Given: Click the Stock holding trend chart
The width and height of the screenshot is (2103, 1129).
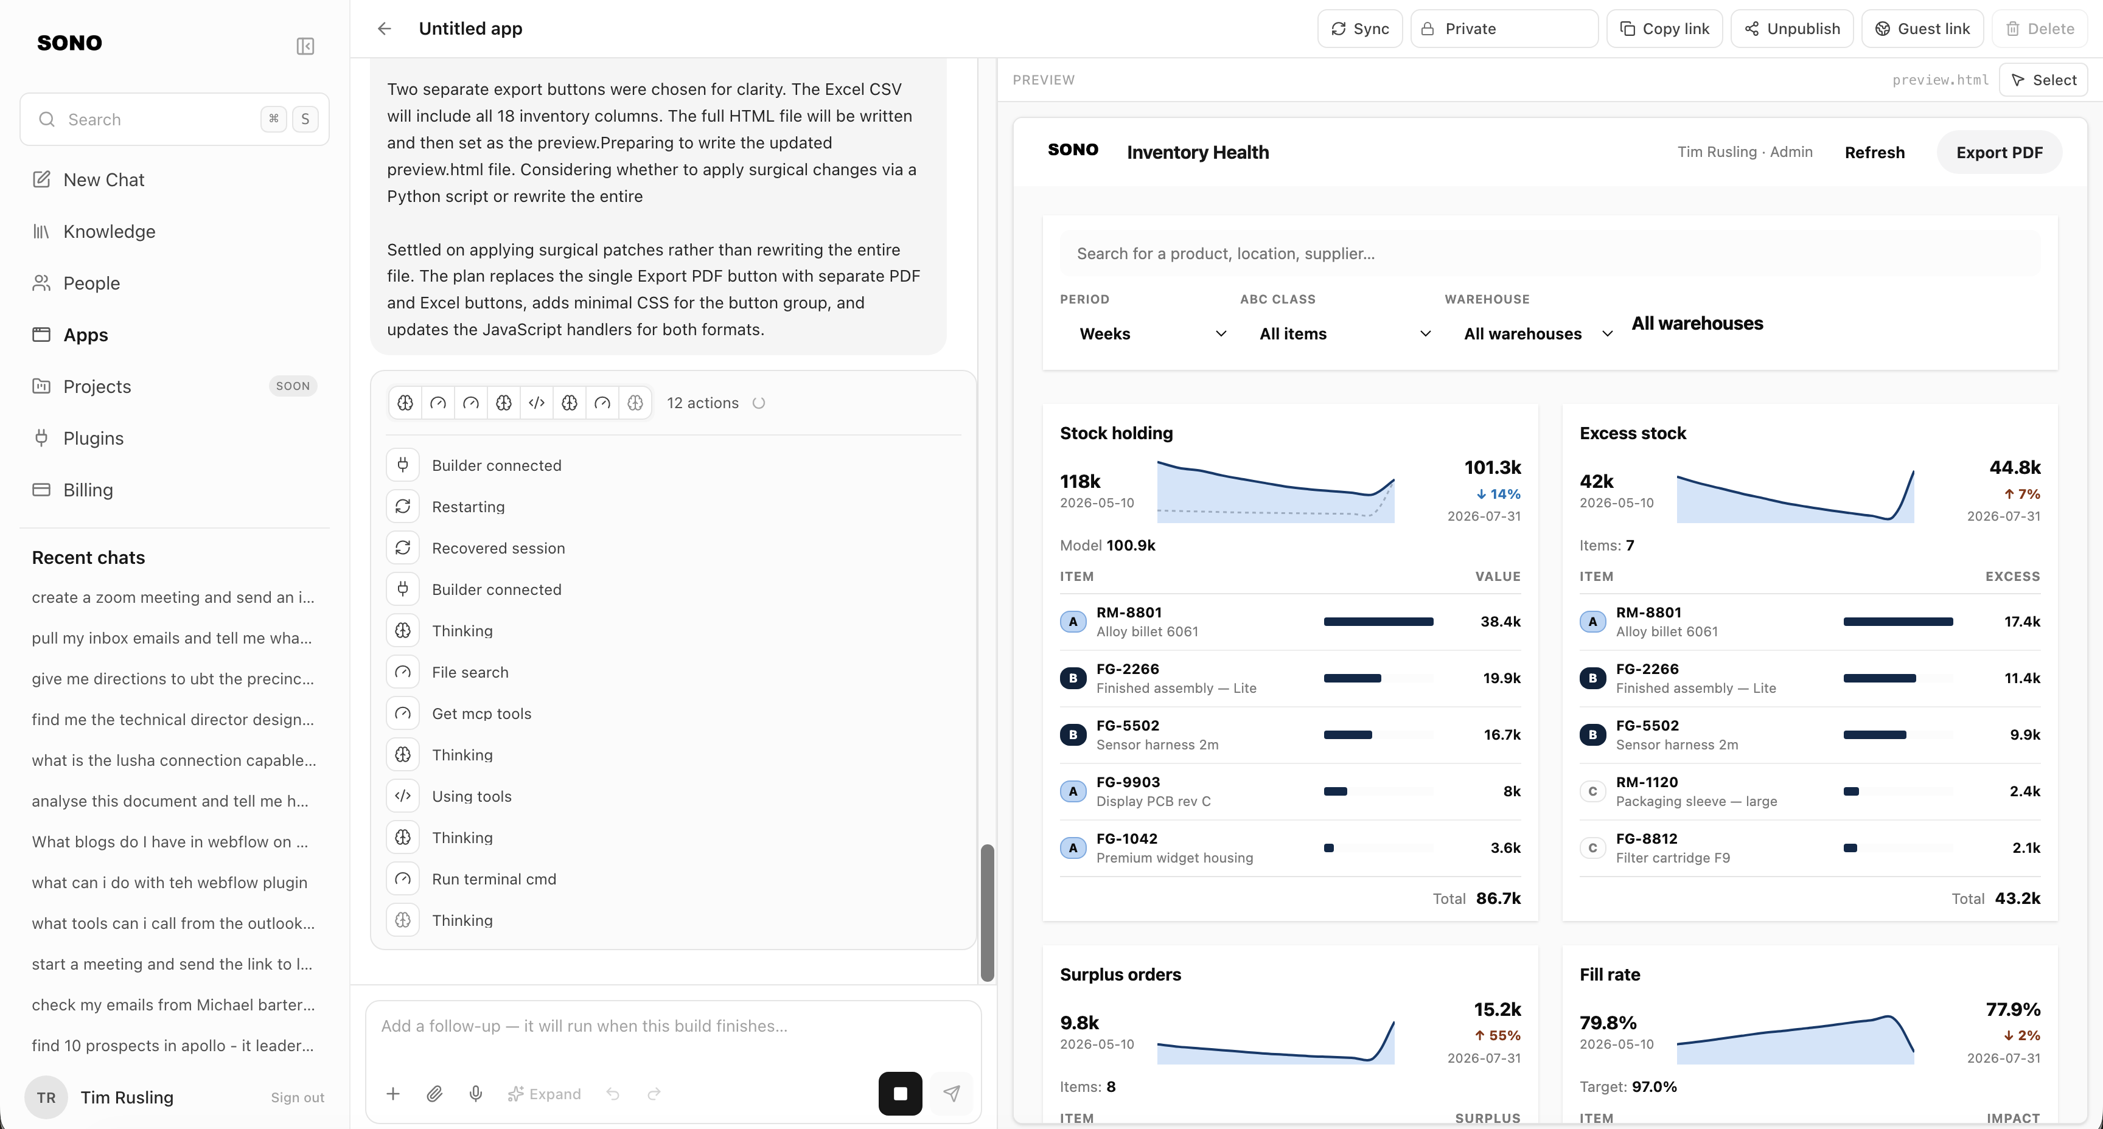Looking at the screenshot, I should [1276, 492].
